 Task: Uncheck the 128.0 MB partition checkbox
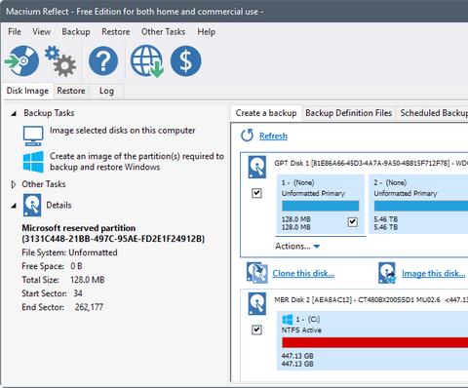tap(353, 222)
